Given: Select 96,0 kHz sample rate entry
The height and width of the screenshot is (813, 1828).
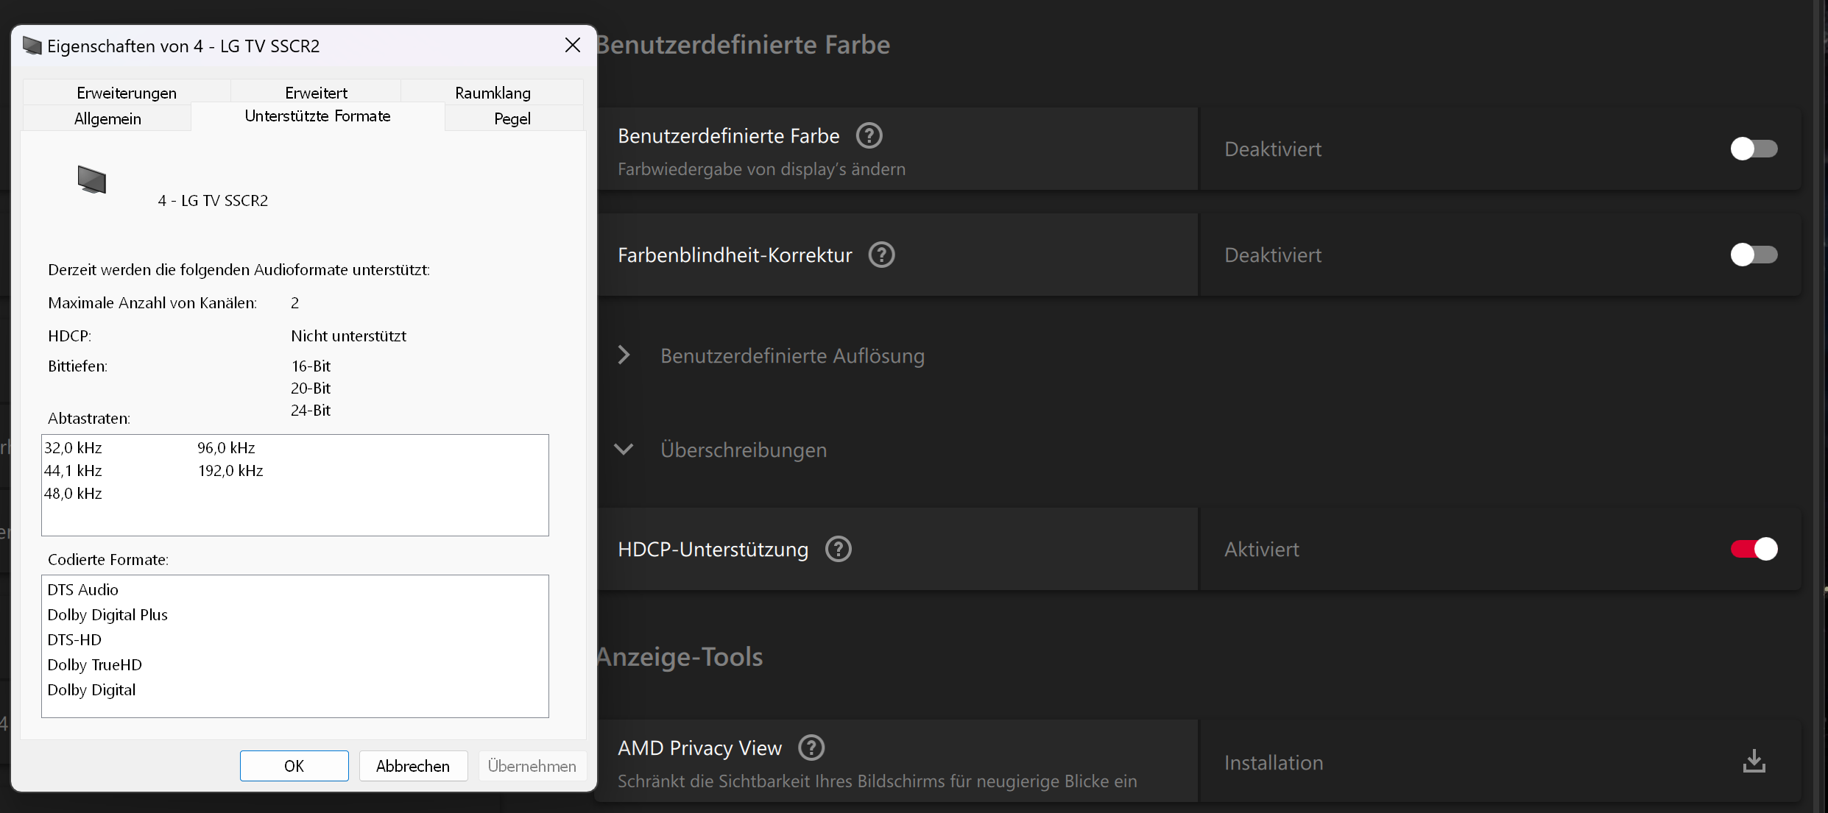Looking at the screenshot, I should 226,447.
